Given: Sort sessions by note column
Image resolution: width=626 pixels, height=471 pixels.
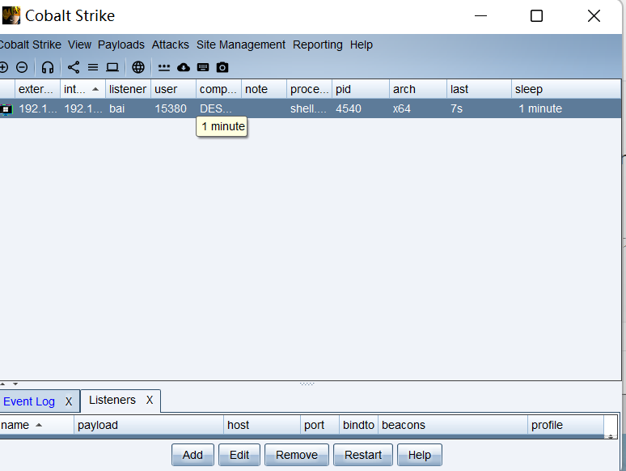Looking at the screenshot, I should (264, 89).
